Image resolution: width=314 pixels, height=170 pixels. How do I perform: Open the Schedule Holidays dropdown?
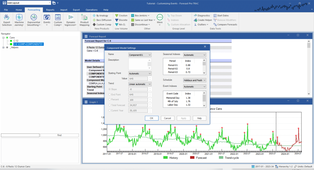[195, 80]
